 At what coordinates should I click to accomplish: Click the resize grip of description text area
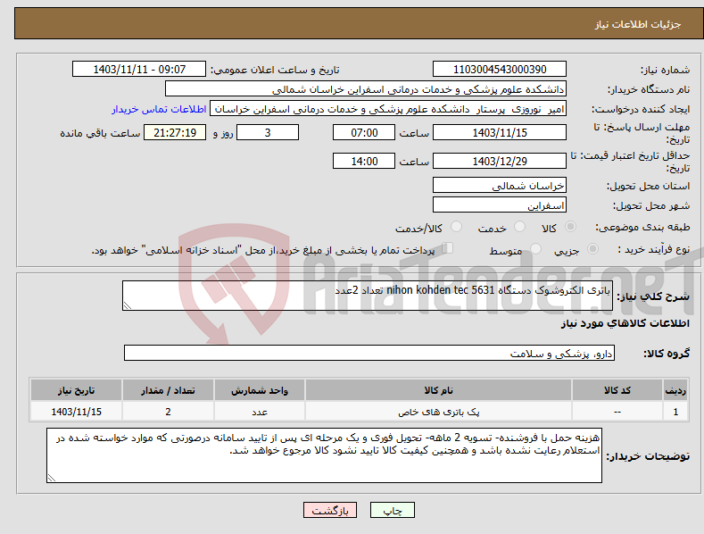point(127,305)
